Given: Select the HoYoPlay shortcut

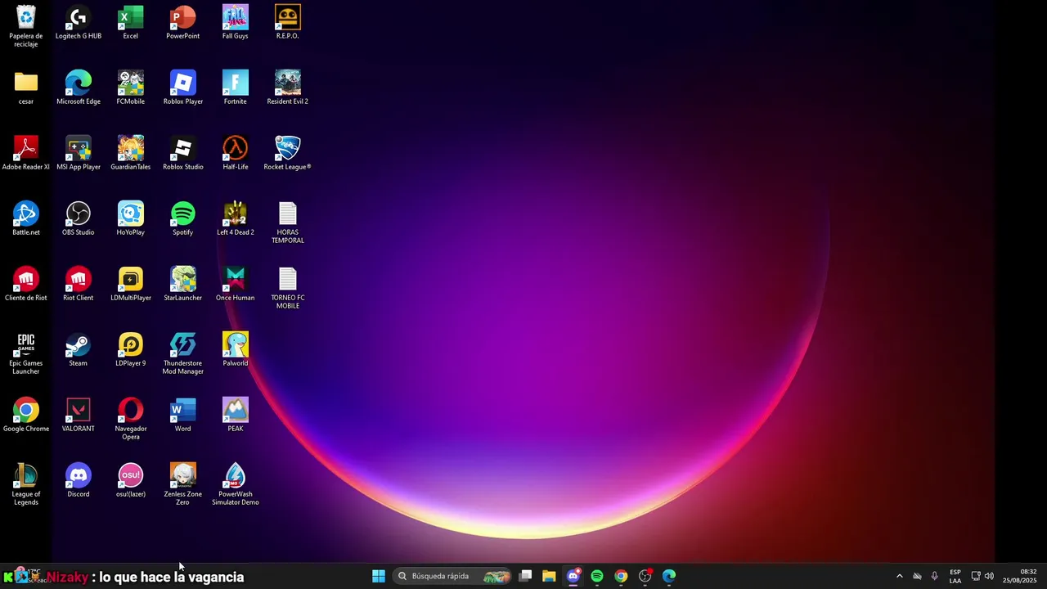Looking at the screenshot, I should coord(131,218).
